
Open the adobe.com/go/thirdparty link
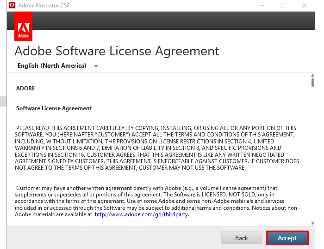(x=141, y=214)
